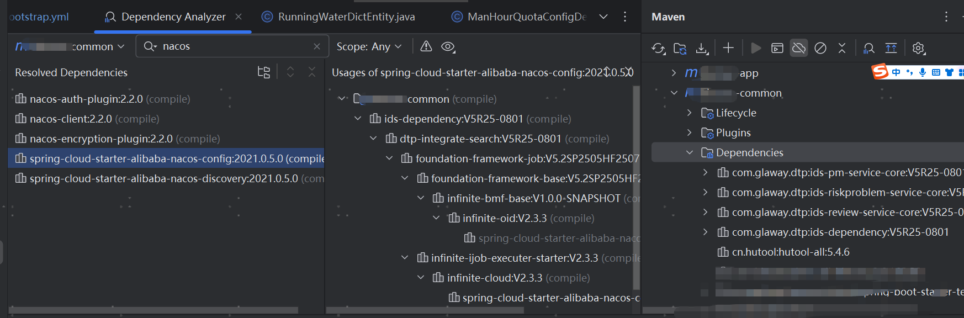Toggle Maven Offline Mode cloud icon
Viewport: 964px width, 318px height.
[x=798, y=48]
